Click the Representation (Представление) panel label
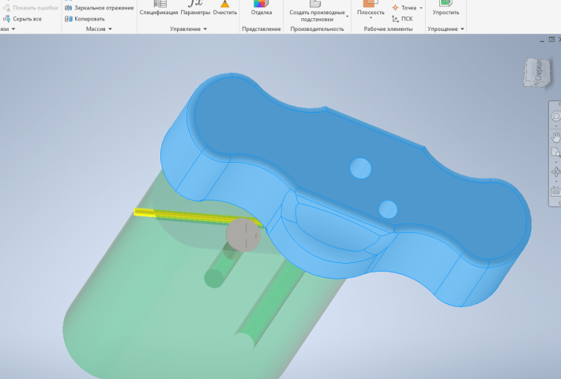The width and height of the screenshot is (561, 379). tap(262, 29)
